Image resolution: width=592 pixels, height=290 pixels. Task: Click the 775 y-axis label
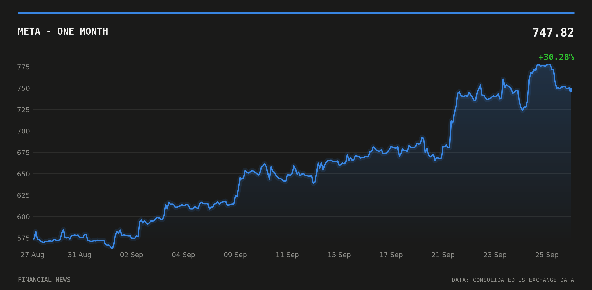23,67
